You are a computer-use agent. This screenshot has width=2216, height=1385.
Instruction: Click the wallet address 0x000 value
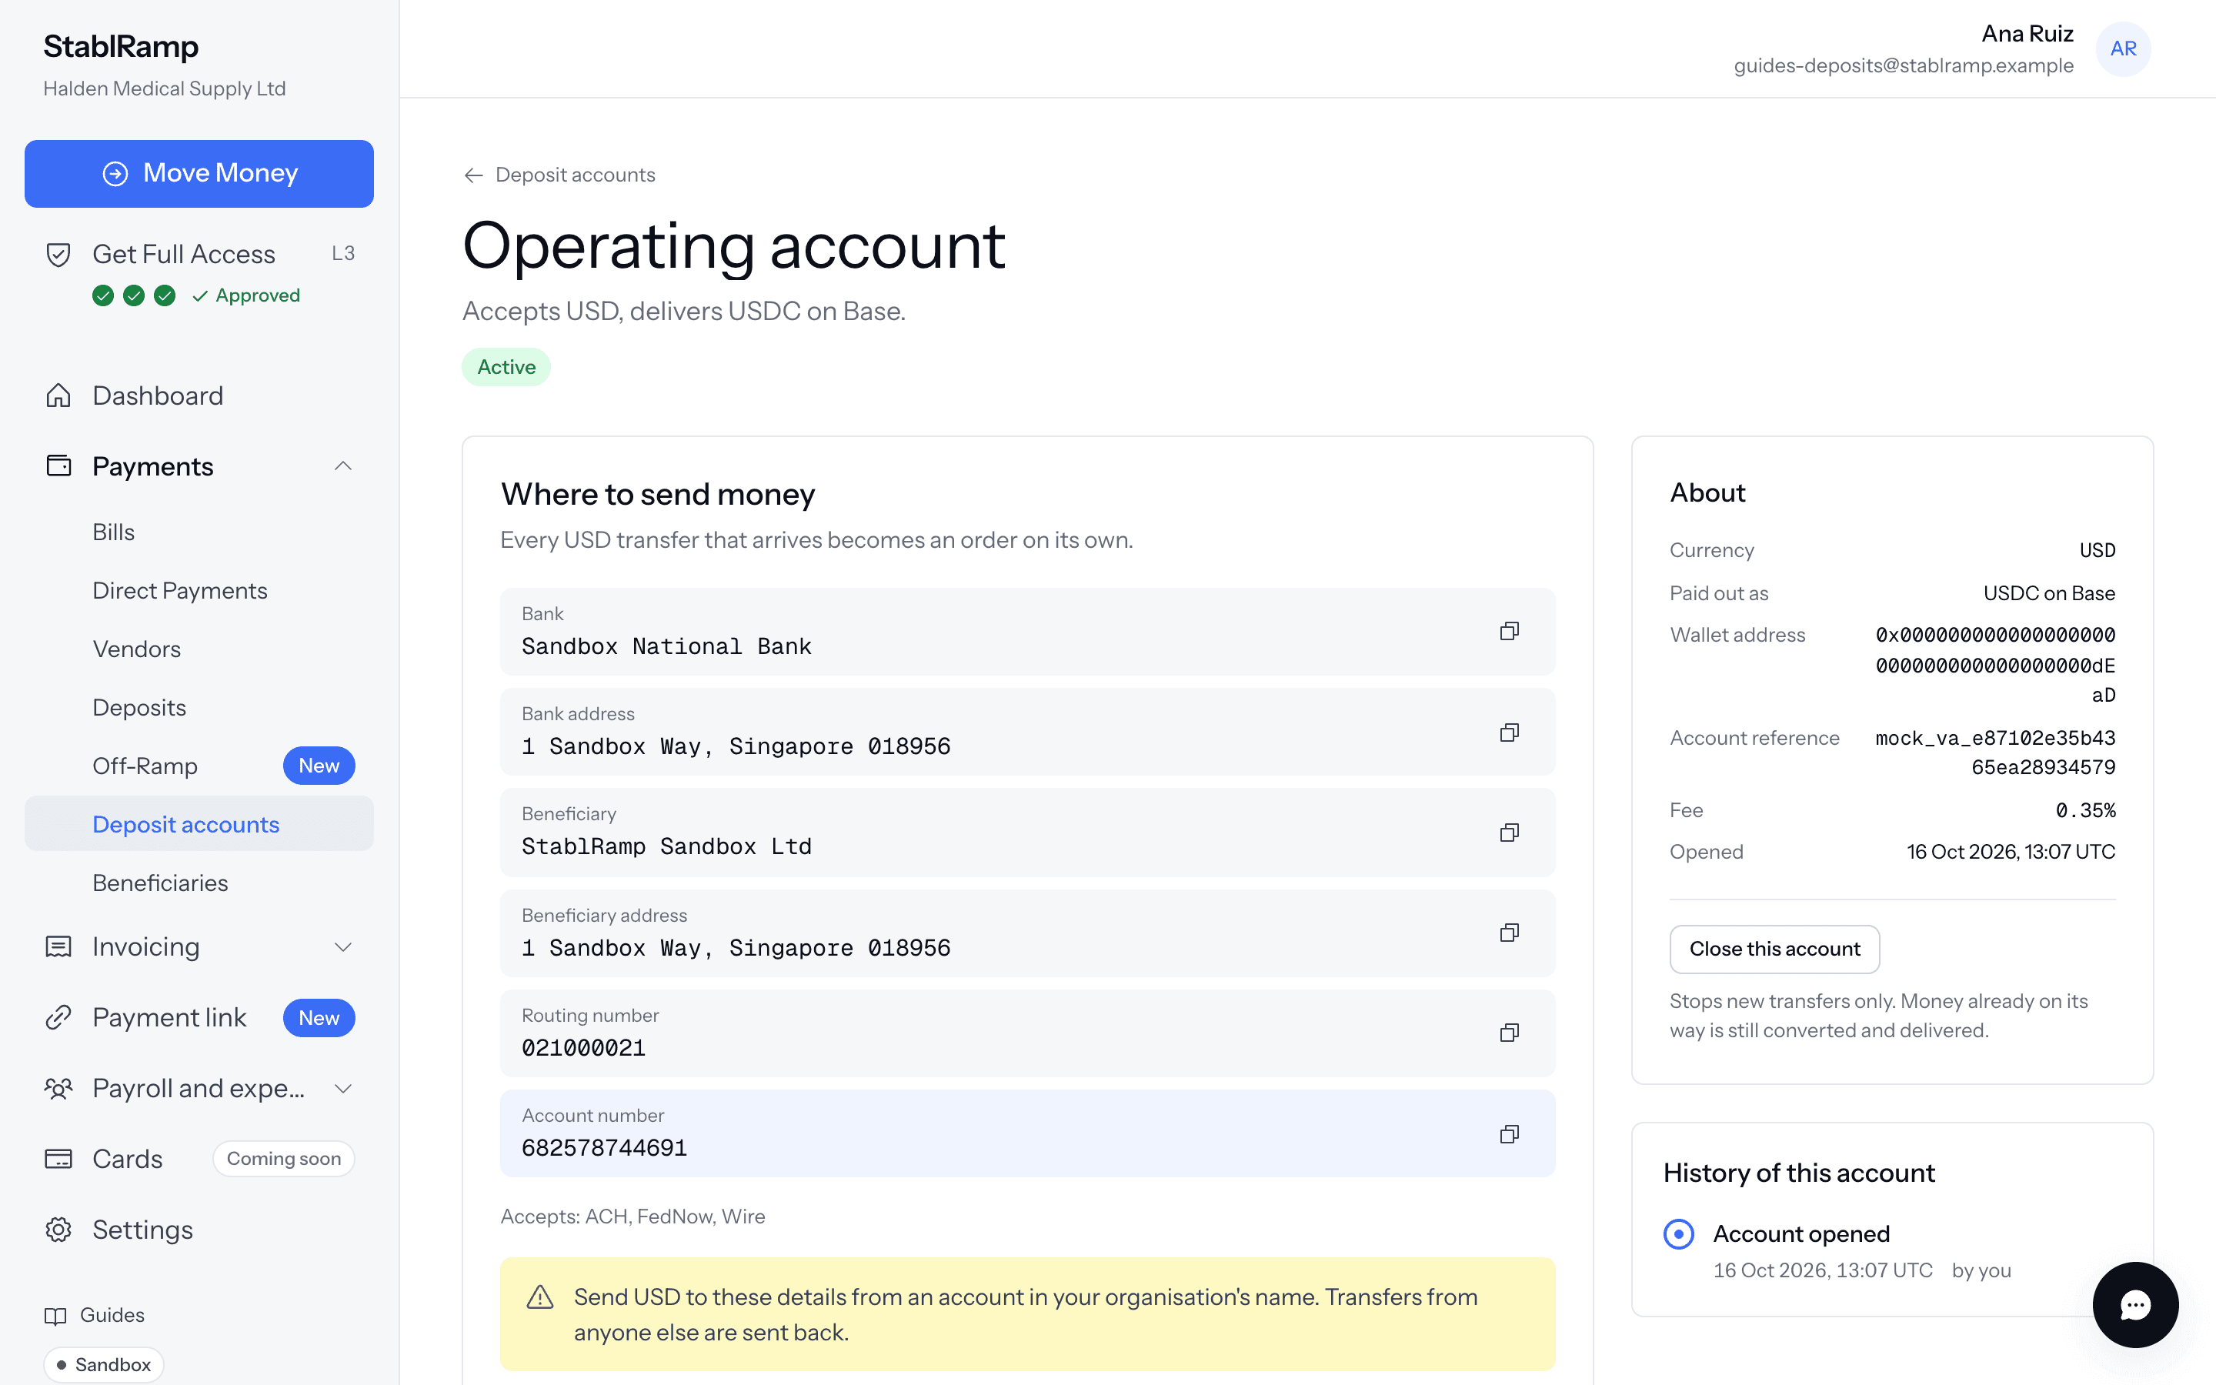point(1995,665)
